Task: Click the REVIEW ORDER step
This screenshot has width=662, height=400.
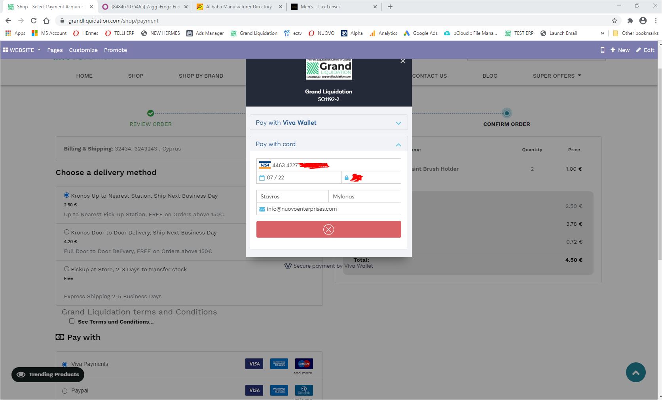Action: point(150,124)
